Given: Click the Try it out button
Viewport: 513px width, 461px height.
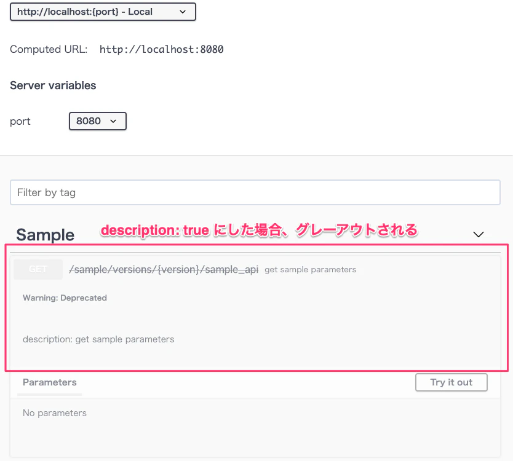Looking at the screenshot, I should 451,382.
